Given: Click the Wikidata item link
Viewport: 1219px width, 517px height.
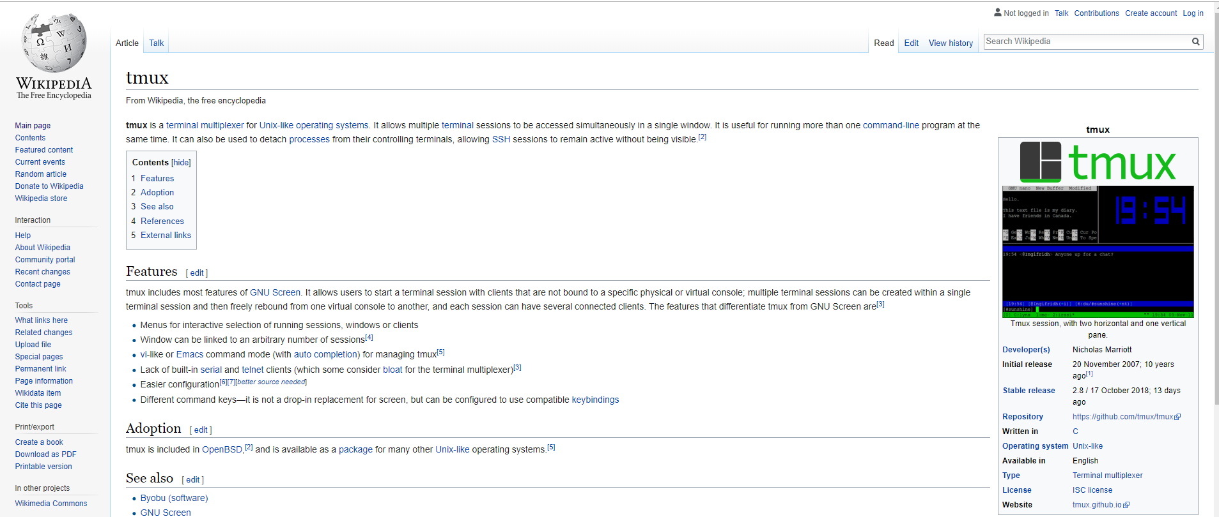Looking at the screenshot, I should (38, 393).
